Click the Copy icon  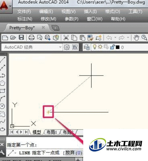[x=74, y=38]
